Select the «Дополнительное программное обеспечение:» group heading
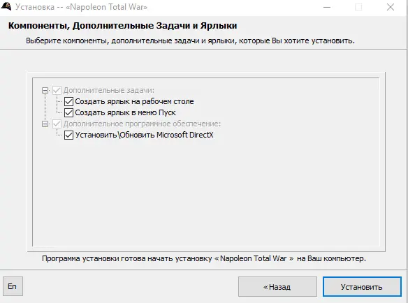Screen dimensions: 408x303 pyautogui.click(x=142, y=124)
